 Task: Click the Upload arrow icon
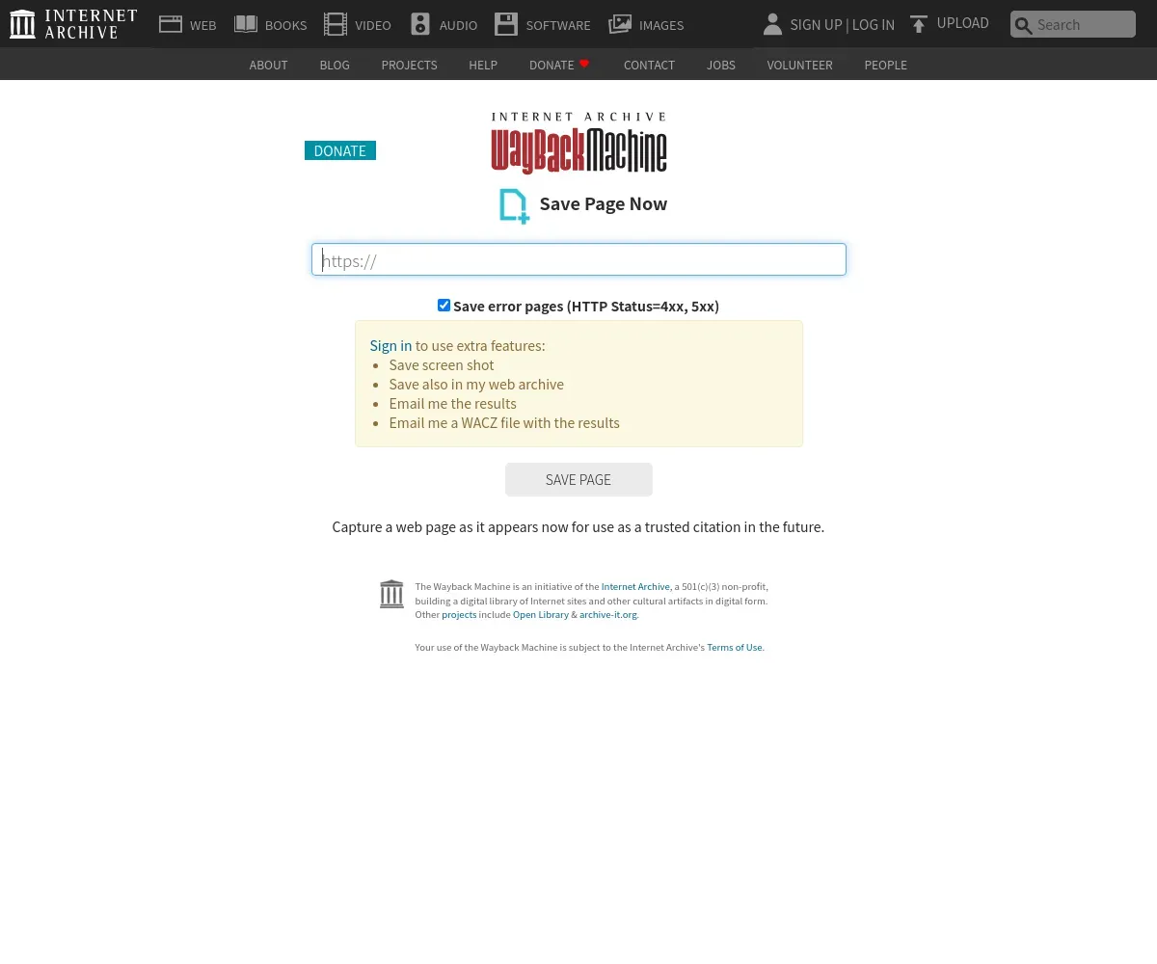(x=919, y=24)
